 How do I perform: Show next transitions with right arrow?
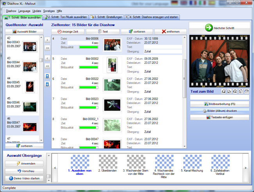click(x=245, y=168)
